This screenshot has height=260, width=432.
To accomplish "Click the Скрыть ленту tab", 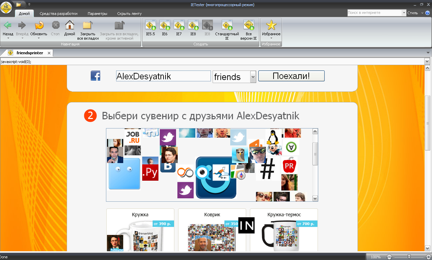I will click(129, 14).
